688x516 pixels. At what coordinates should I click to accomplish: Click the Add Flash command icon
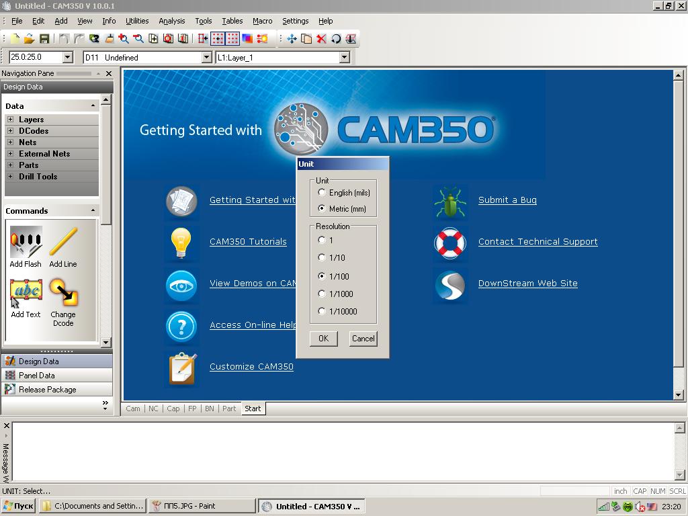tap(26, 241)
